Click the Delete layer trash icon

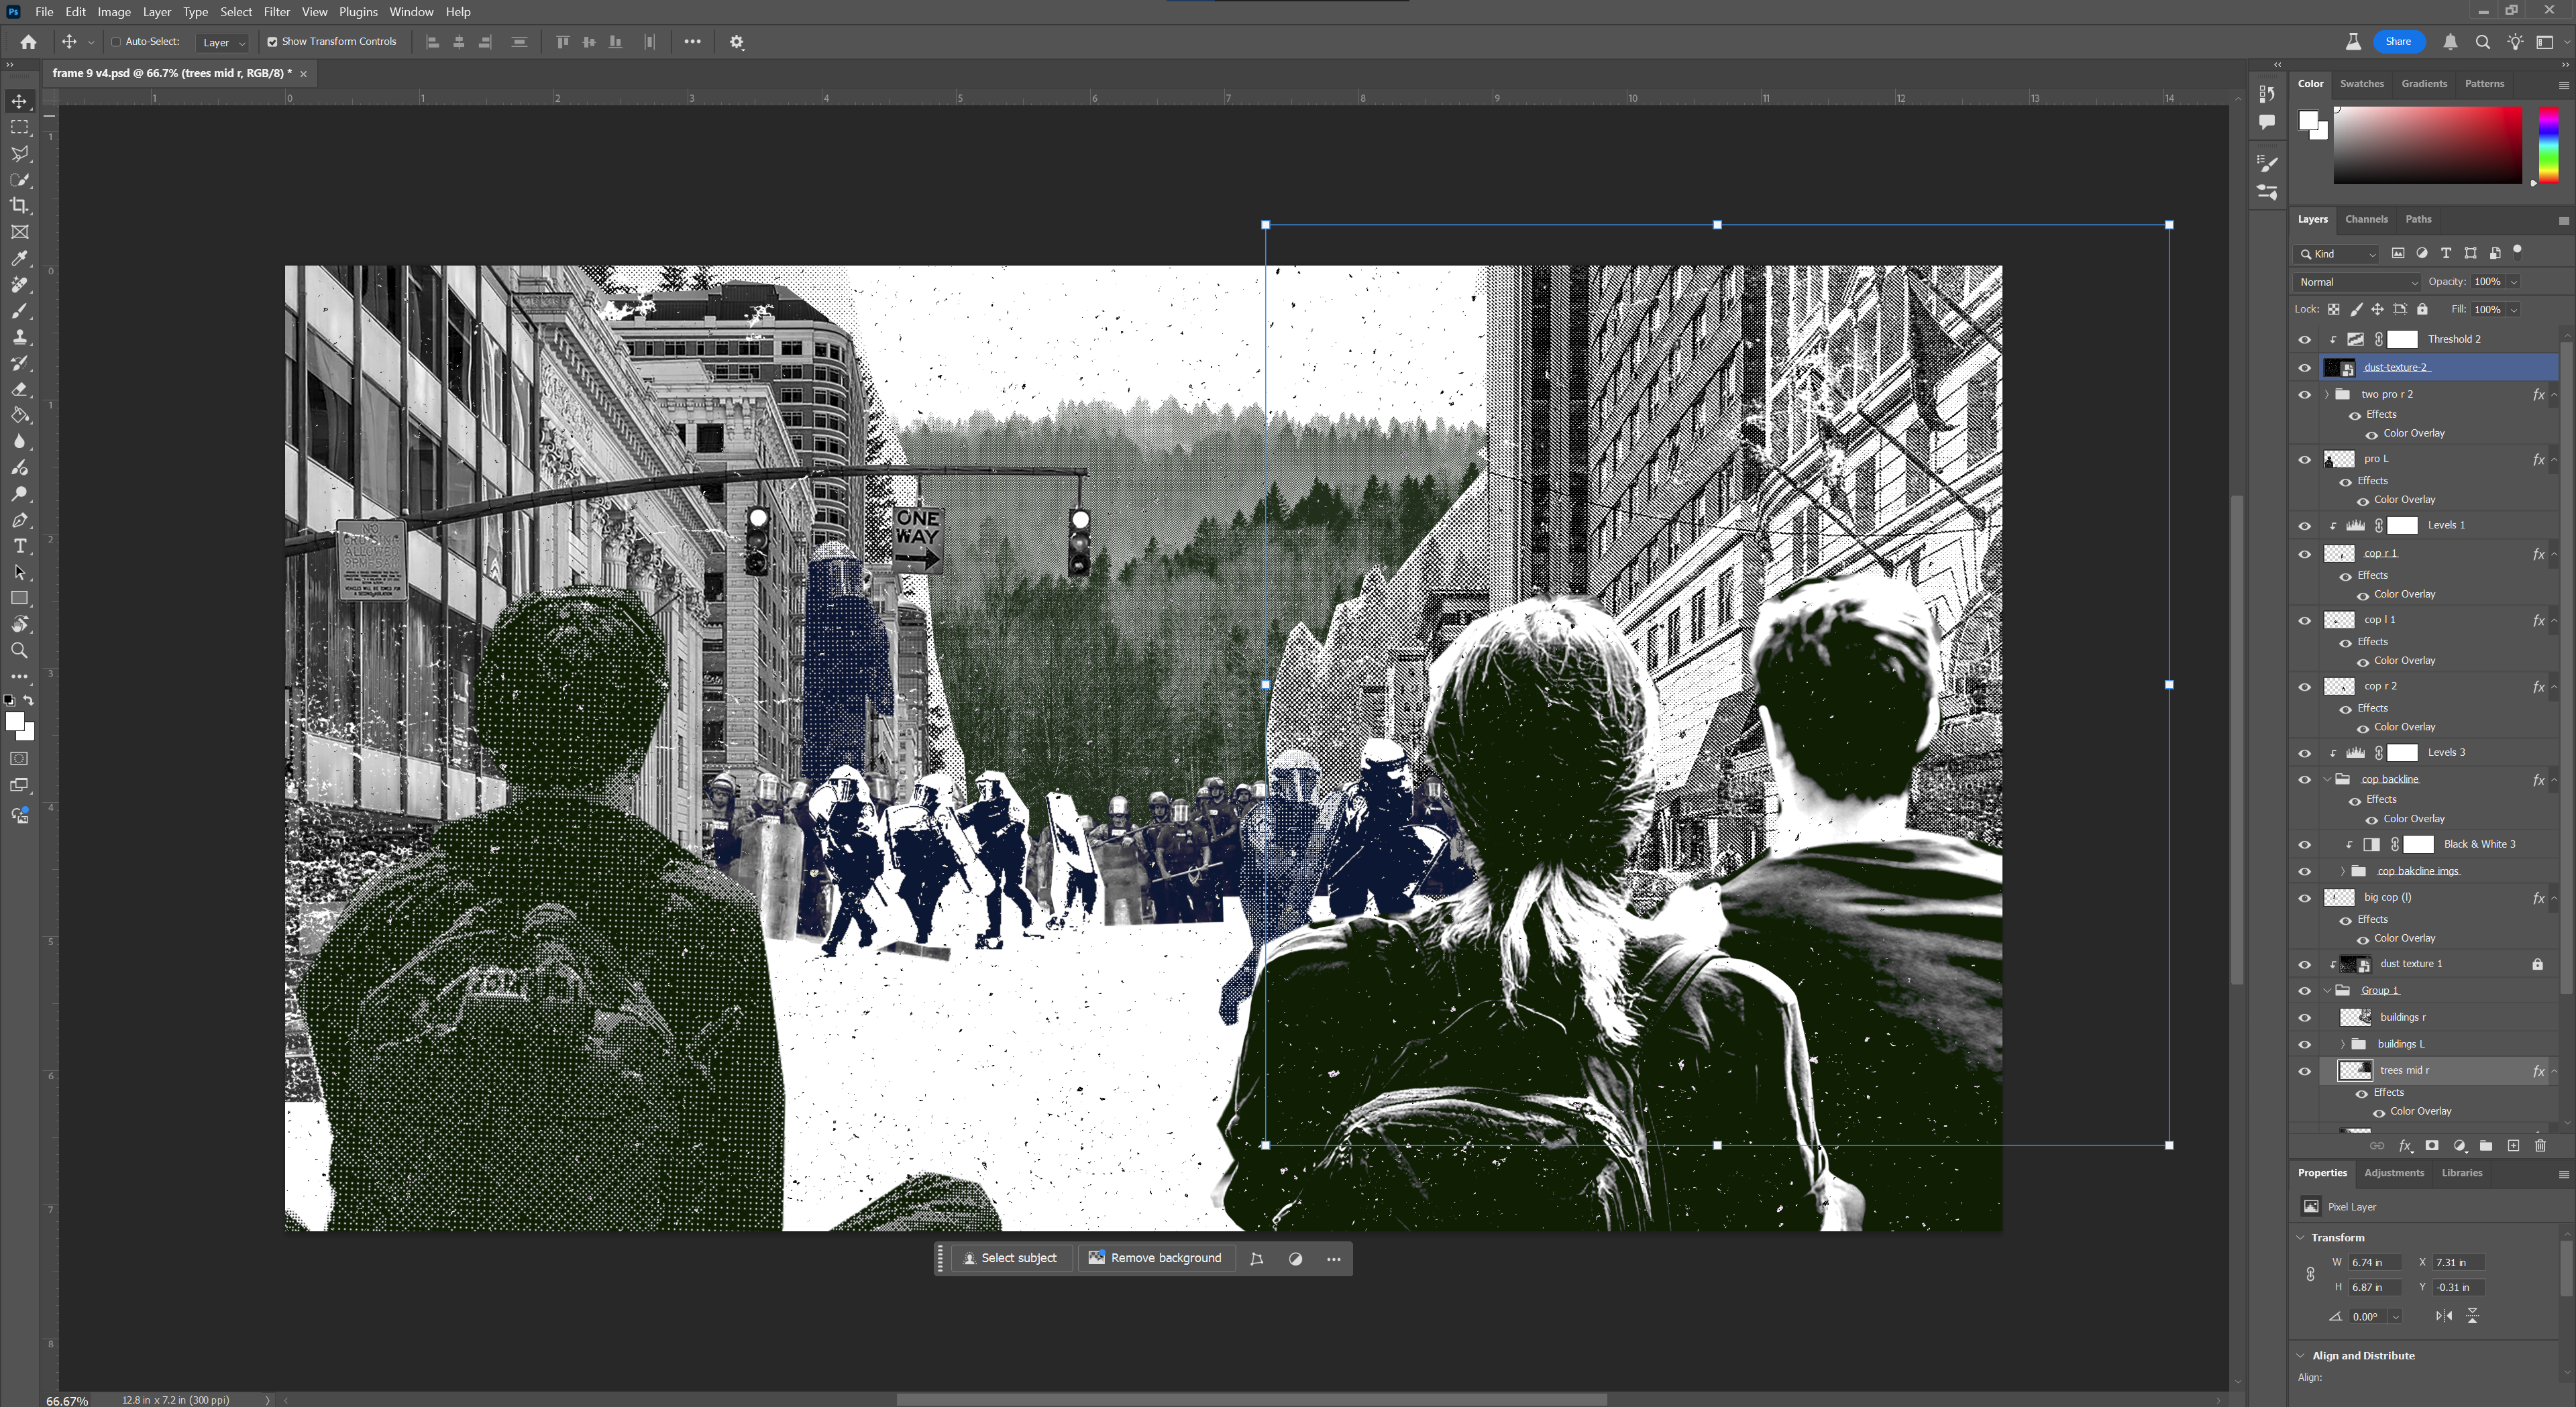pos(2540,1146)
